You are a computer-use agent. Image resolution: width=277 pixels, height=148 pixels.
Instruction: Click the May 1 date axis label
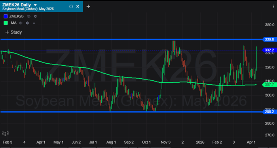point(59,142)
